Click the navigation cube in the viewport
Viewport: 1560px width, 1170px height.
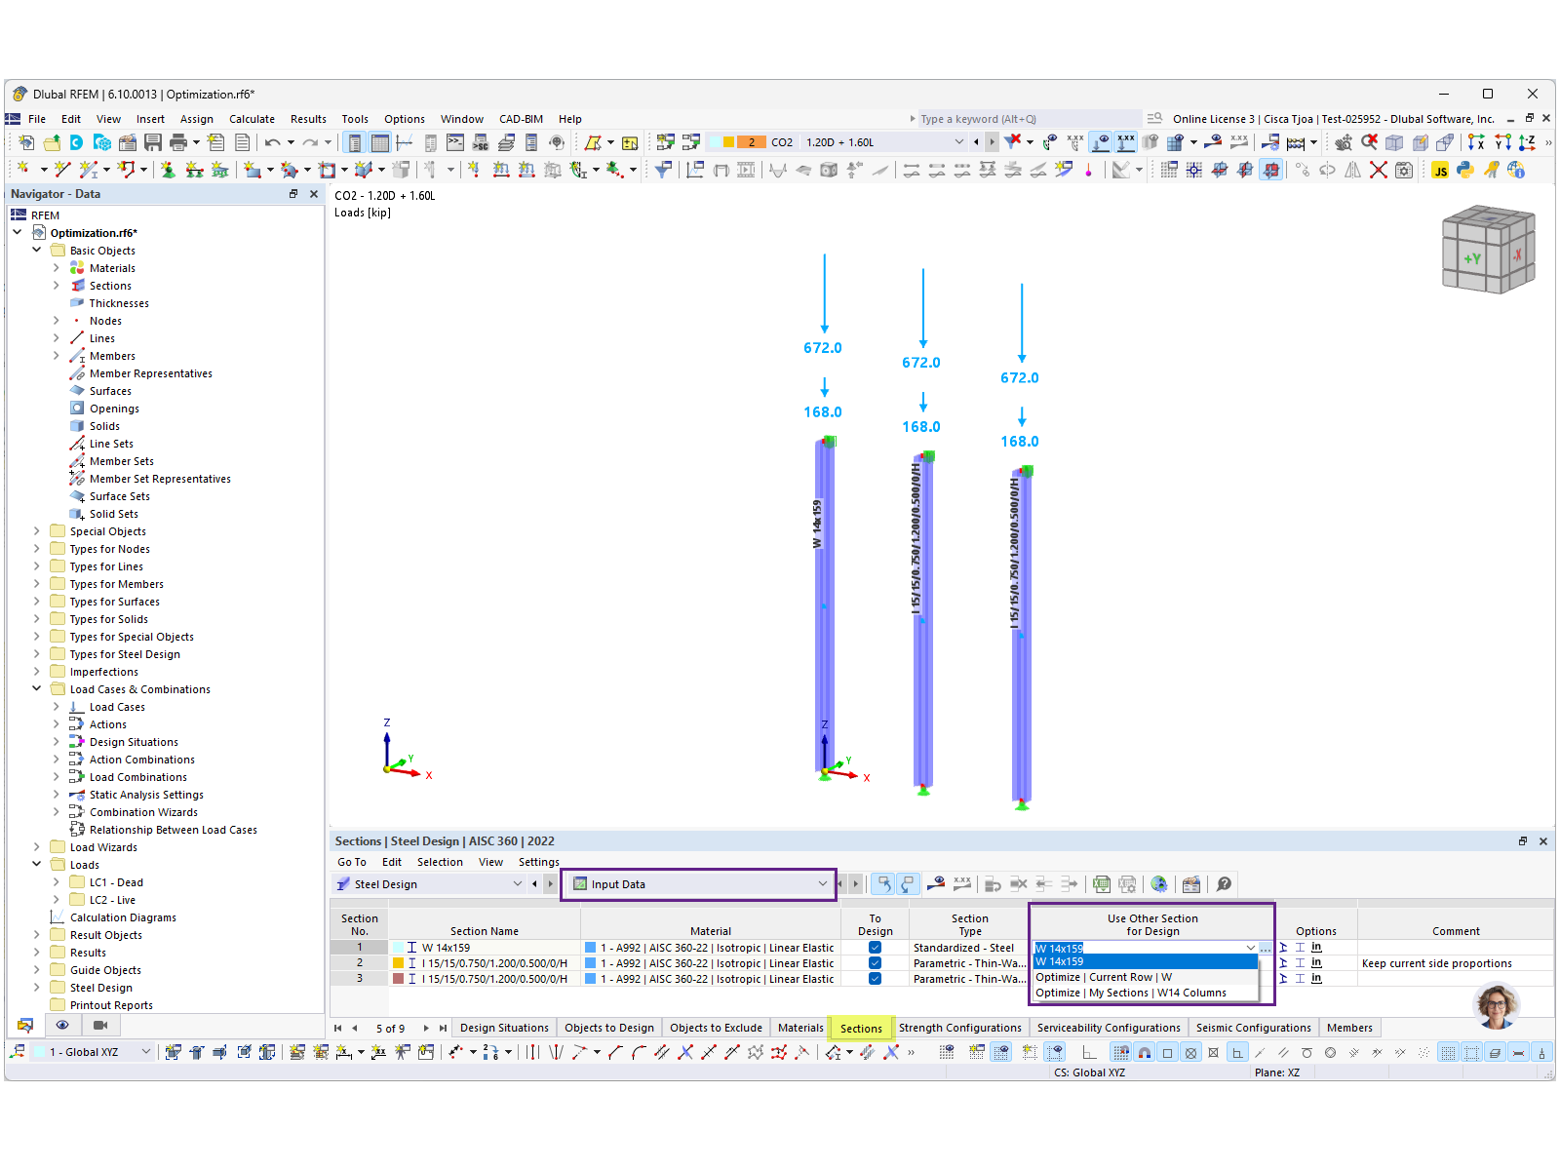[x=1489, y=250]
